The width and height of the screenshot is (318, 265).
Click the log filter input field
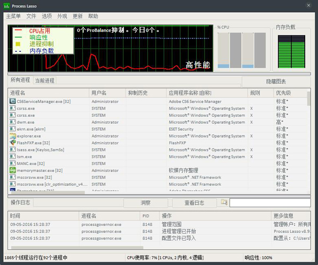[x=270, y=203]
